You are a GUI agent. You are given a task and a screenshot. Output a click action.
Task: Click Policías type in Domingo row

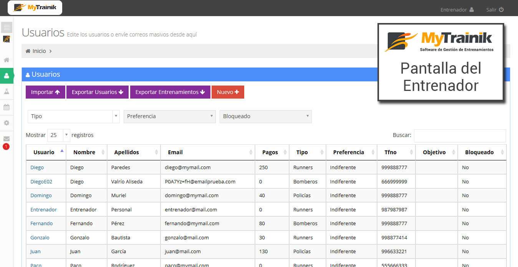[302, 196]
